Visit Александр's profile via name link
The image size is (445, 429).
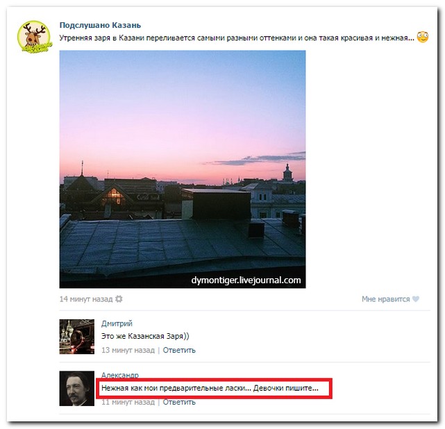coord(120,375)
